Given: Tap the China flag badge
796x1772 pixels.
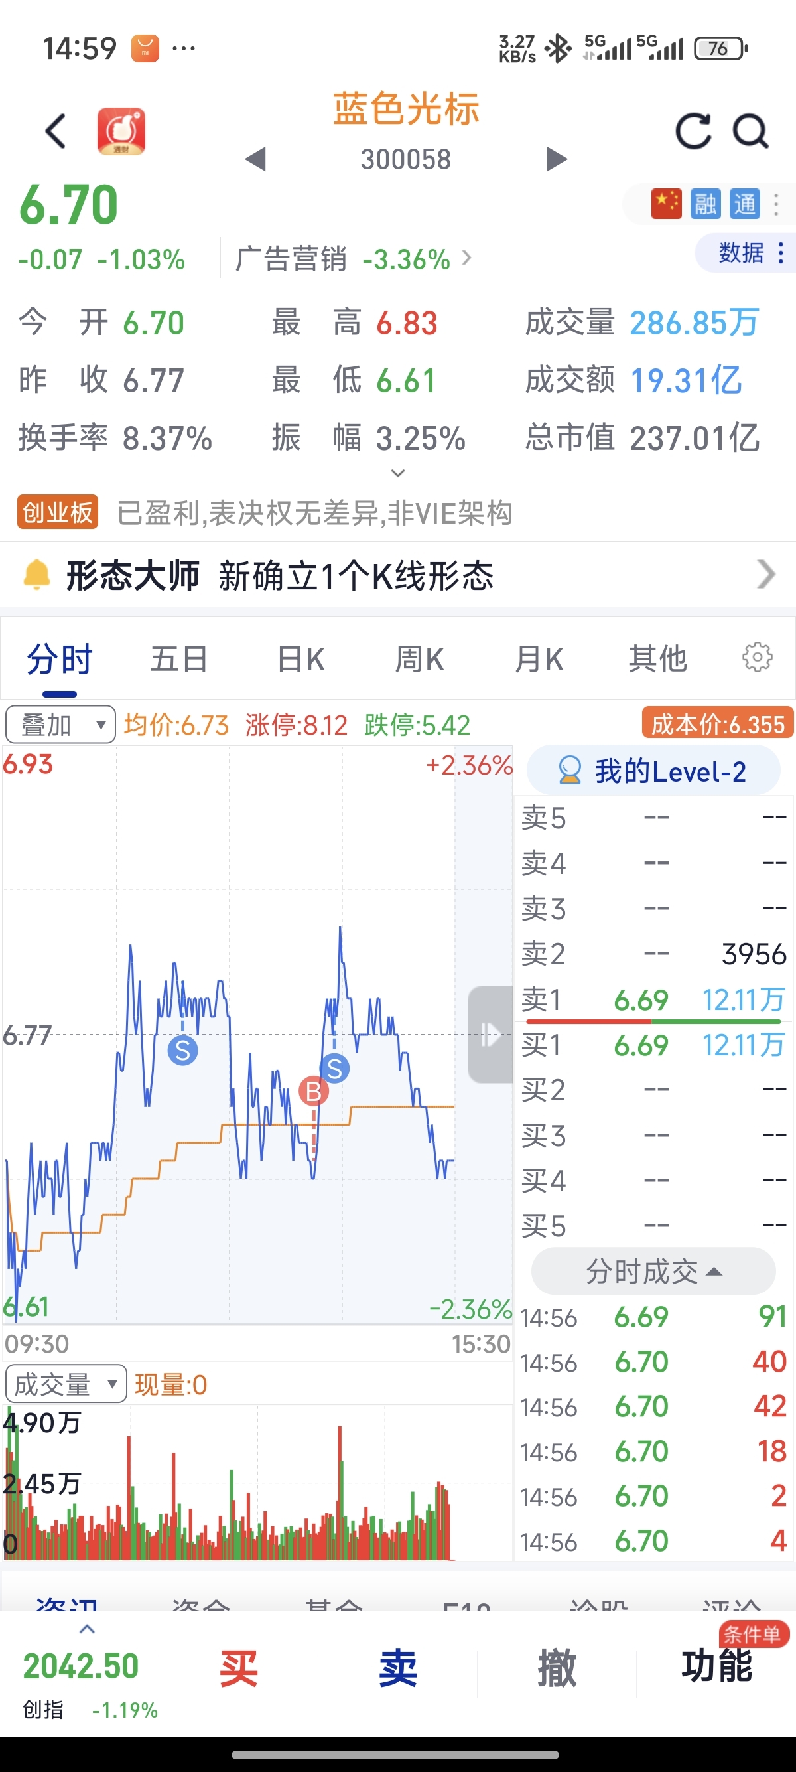Looking at the screenshot, I should (x=666, y=204).
